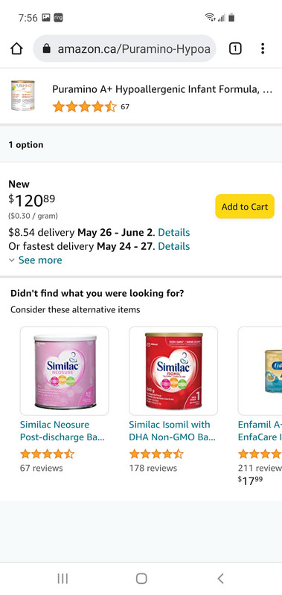
Task: Click the amazon.ca address bar
Action: [124, 48]
